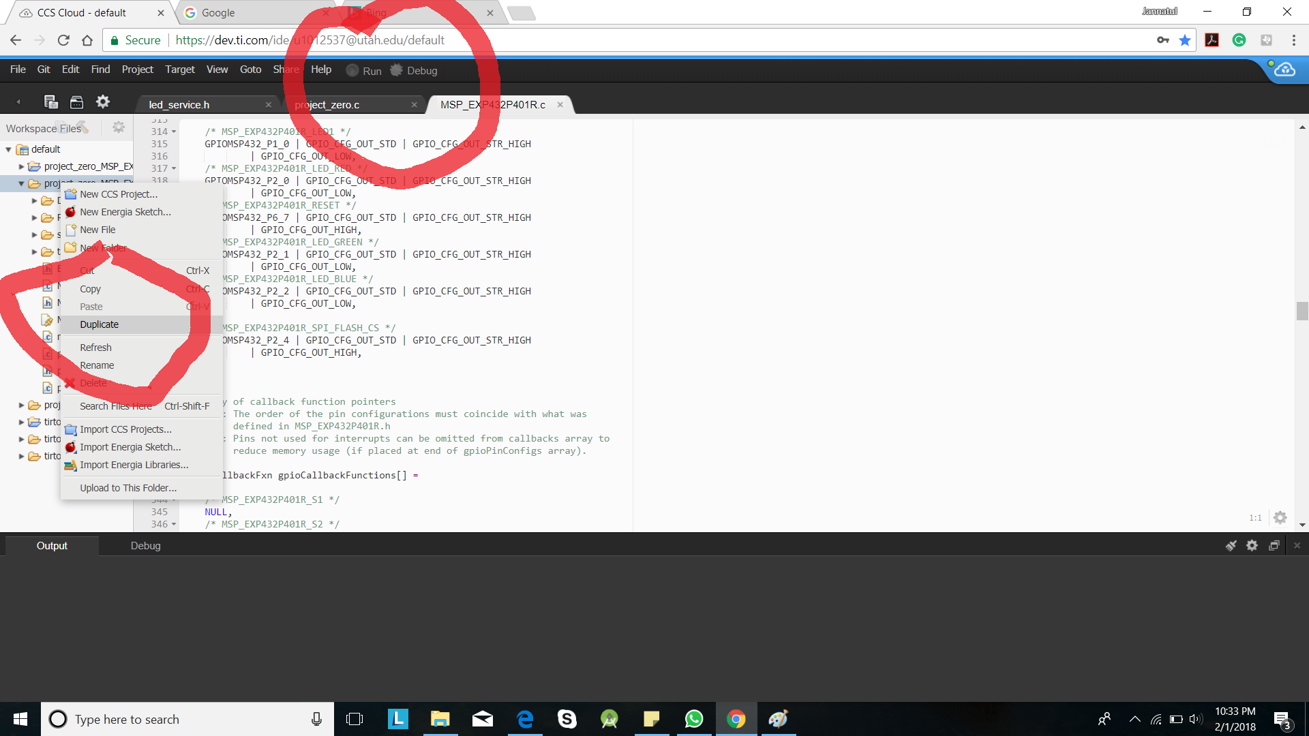Click the Run button icon

352,70
